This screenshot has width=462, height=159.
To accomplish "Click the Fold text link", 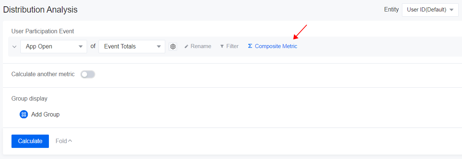I will tap(61, 141).
